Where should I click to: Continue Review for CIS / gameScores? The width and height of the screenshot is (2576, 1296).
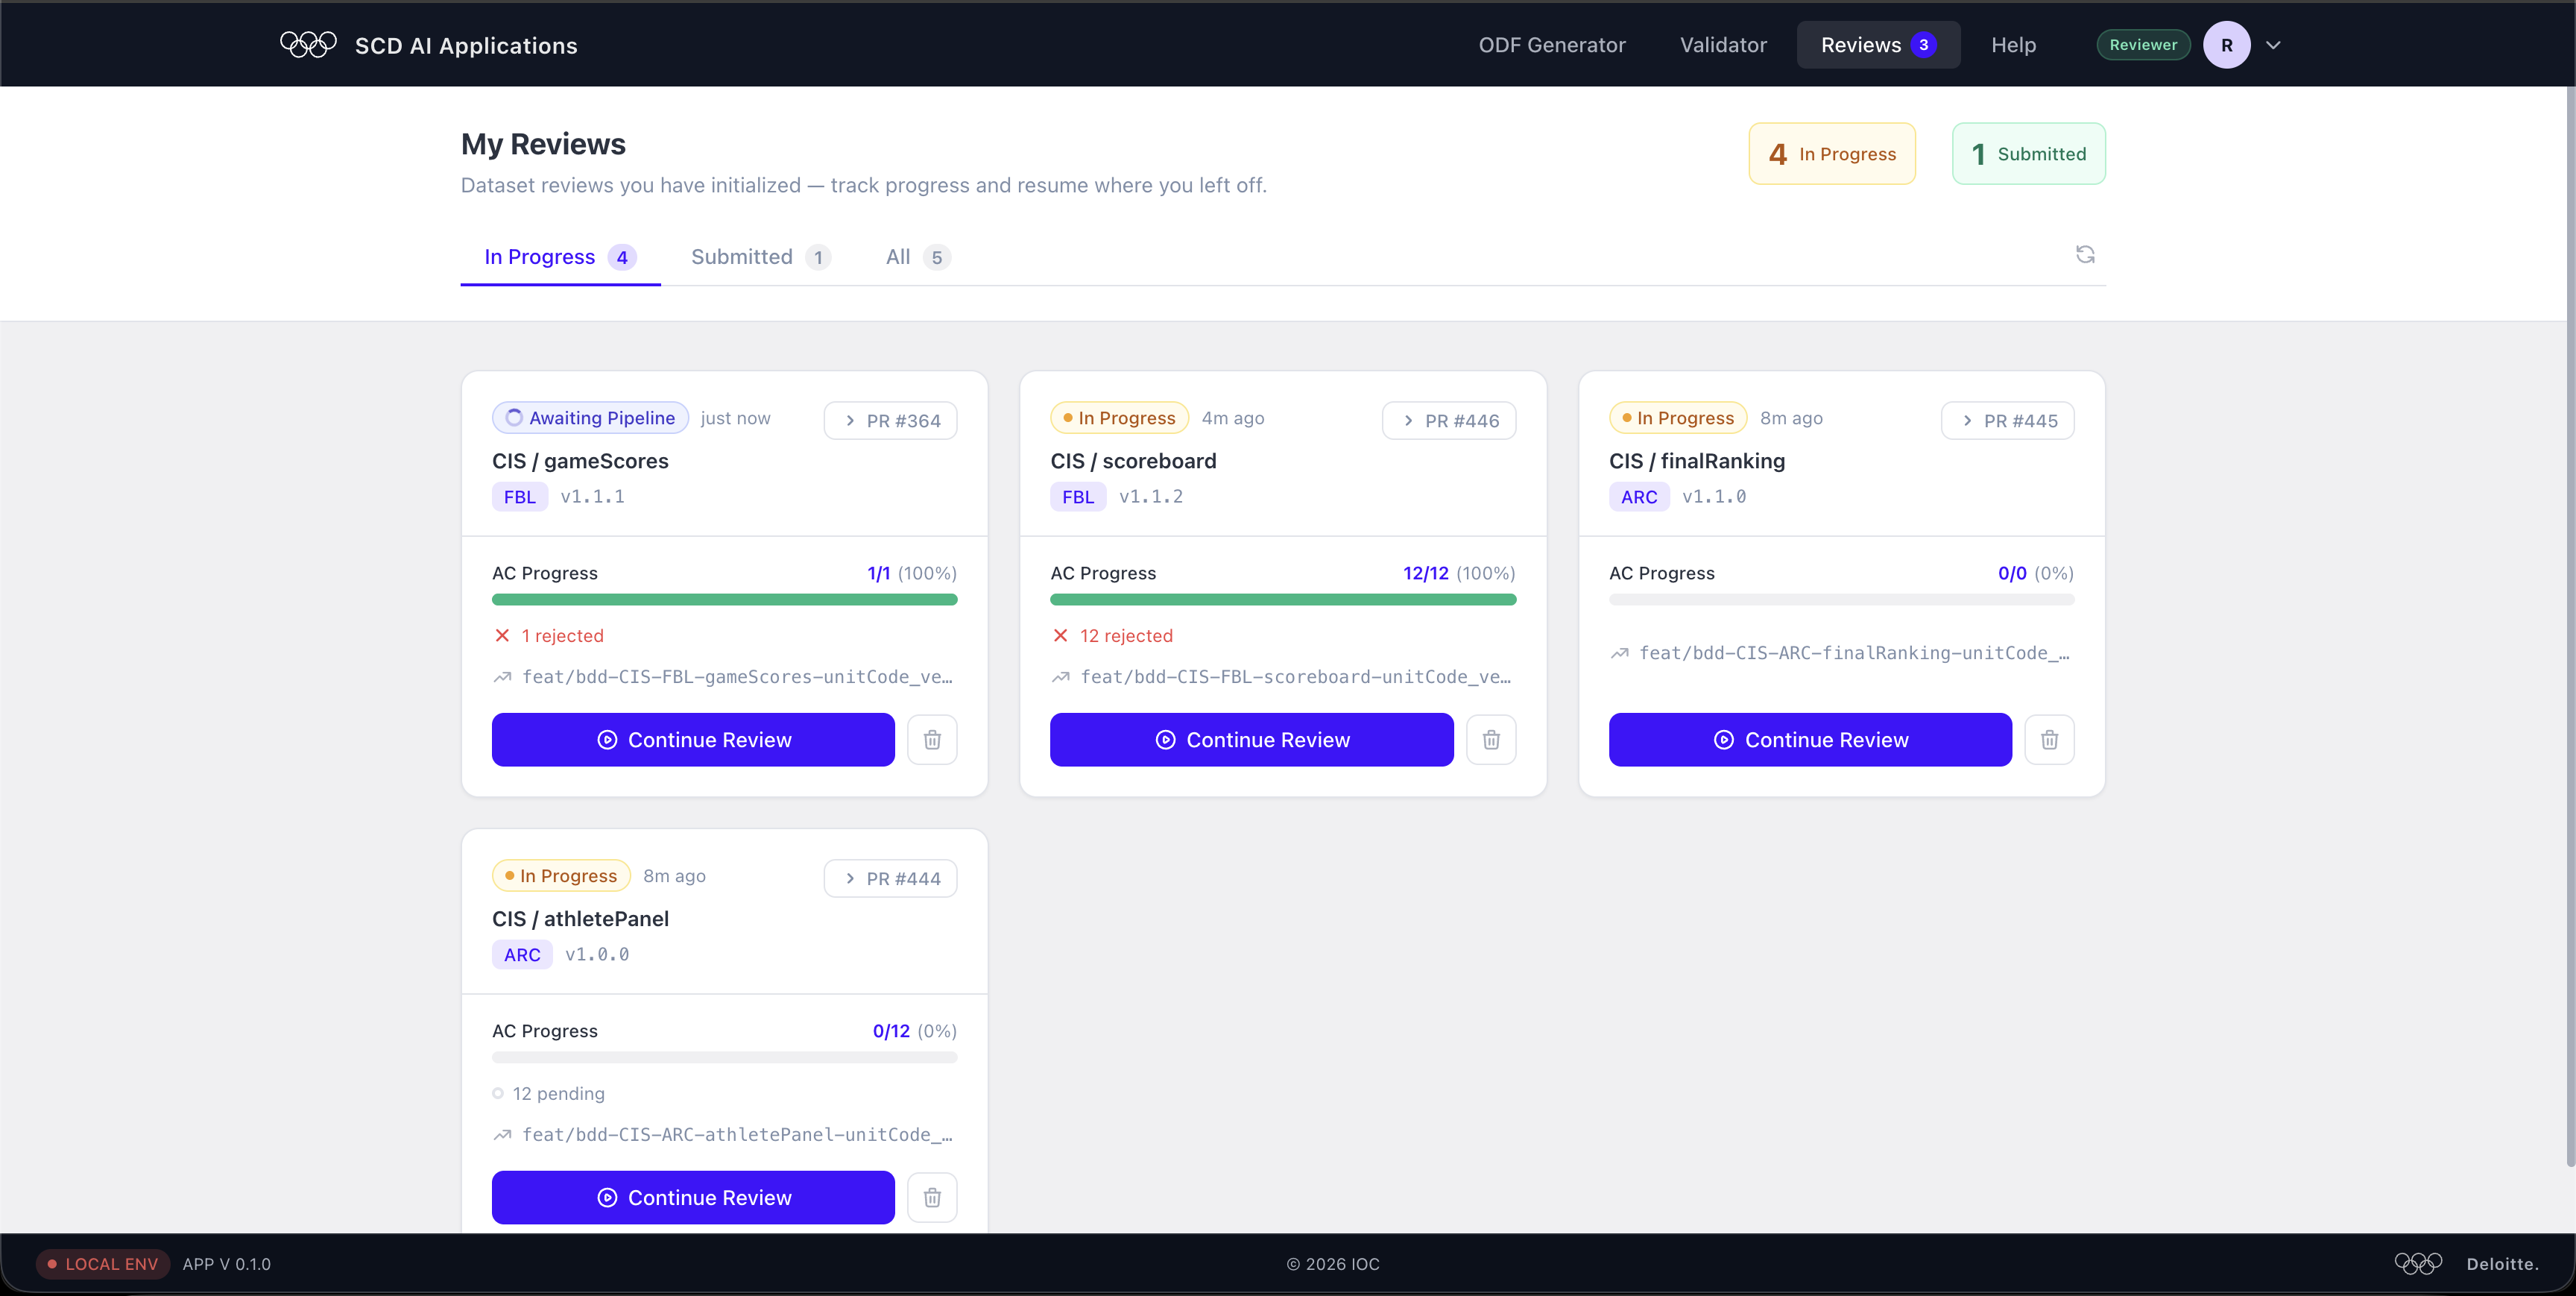693,740
